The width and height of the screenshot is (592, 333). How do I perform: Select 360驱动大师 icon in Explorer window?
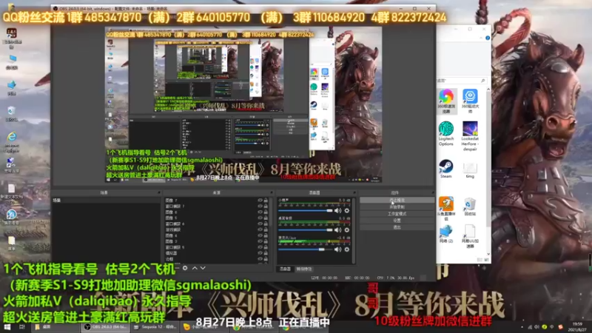470,101
